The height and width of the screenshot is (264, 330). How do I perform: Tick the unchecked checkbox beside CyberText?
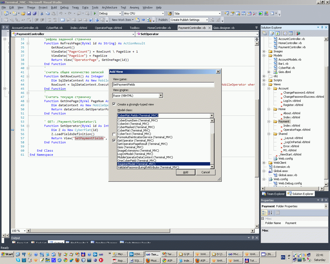(x=114, y=134)
